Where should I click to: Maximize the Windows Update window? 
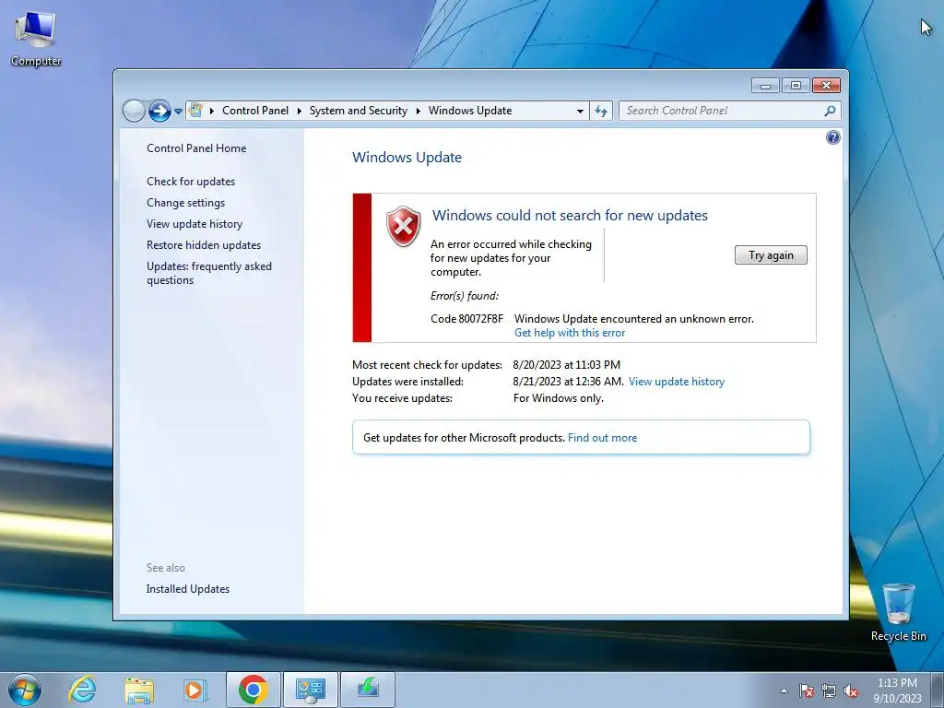(796, 86)
